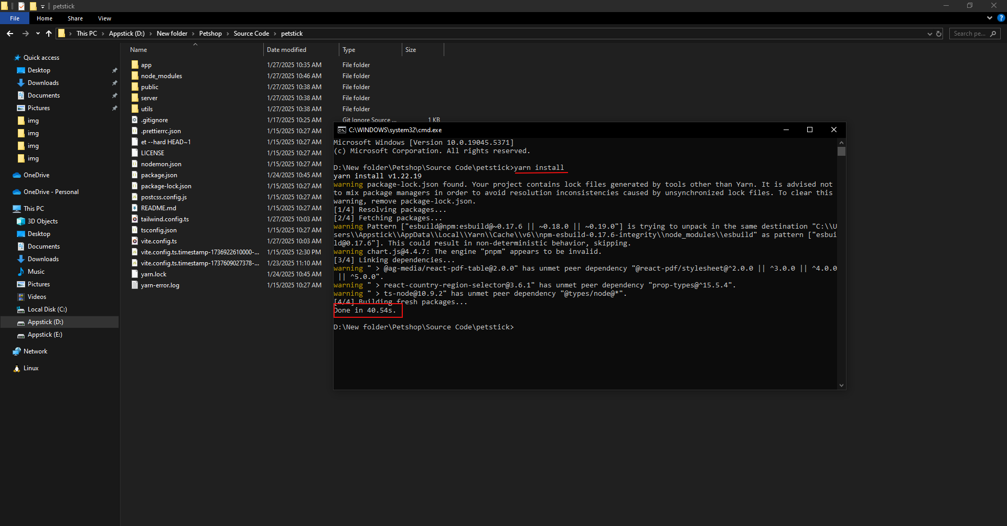This screenshot has width=1007, height=526.
Task: Open the Help question mark icon
Action: pyautogui.click(x=1001, y=18)
